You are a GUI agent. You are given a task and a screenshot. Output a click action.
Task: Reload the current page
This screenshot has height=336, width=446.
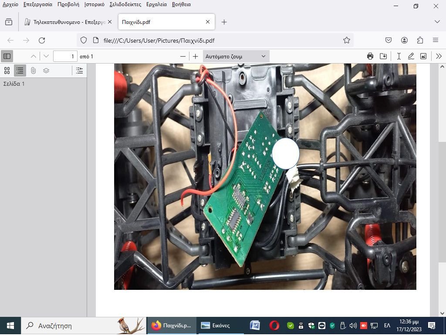point(42,40)
